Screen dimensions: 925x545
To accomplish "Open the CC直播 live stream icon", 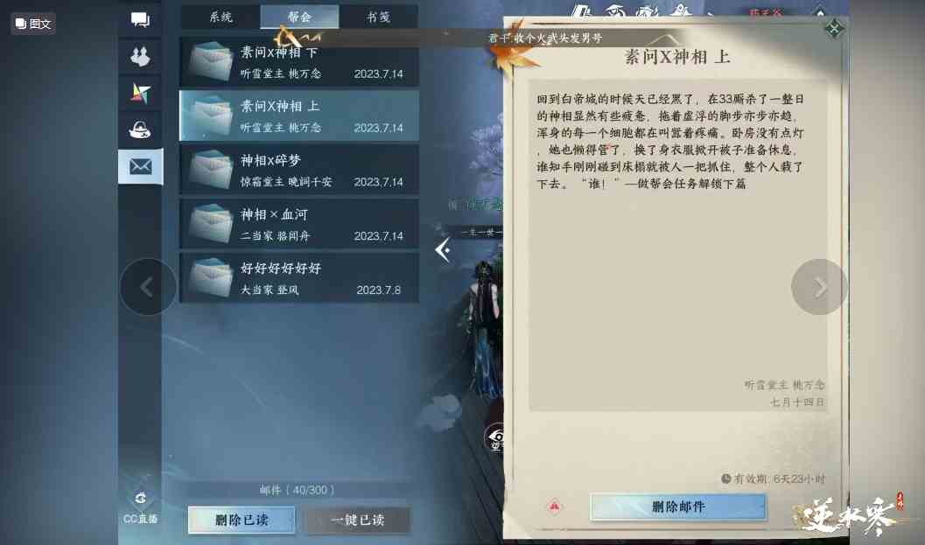I will tap(140, 507).
